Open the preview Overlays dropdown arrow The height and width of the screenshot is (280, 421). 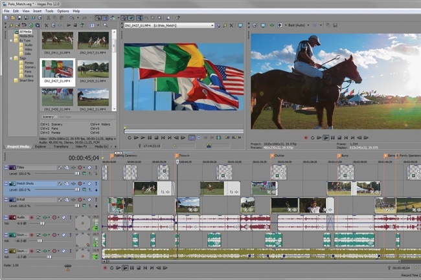321,25
